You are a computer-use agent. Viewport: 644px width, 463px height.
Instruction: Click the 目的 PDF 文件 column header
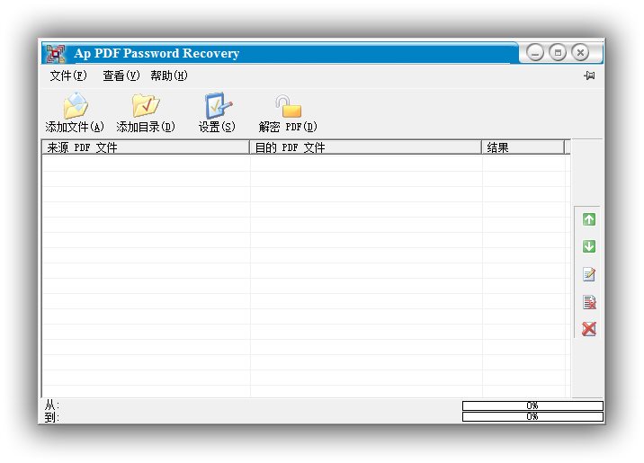click(x=365, y=147)
